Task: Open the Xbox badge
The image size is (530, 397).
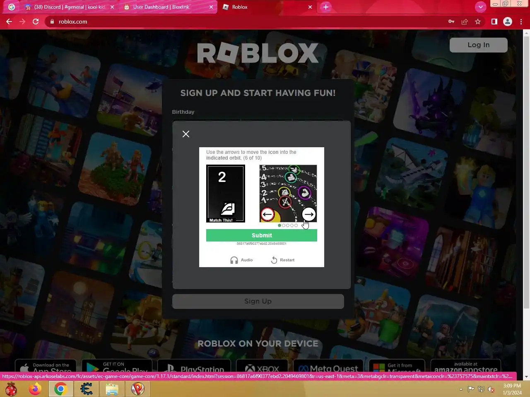Action: [x=262, y=366]
